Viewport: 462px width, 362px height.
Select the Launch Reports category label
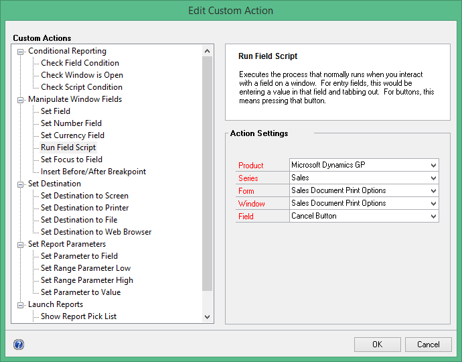click(56, 304)
